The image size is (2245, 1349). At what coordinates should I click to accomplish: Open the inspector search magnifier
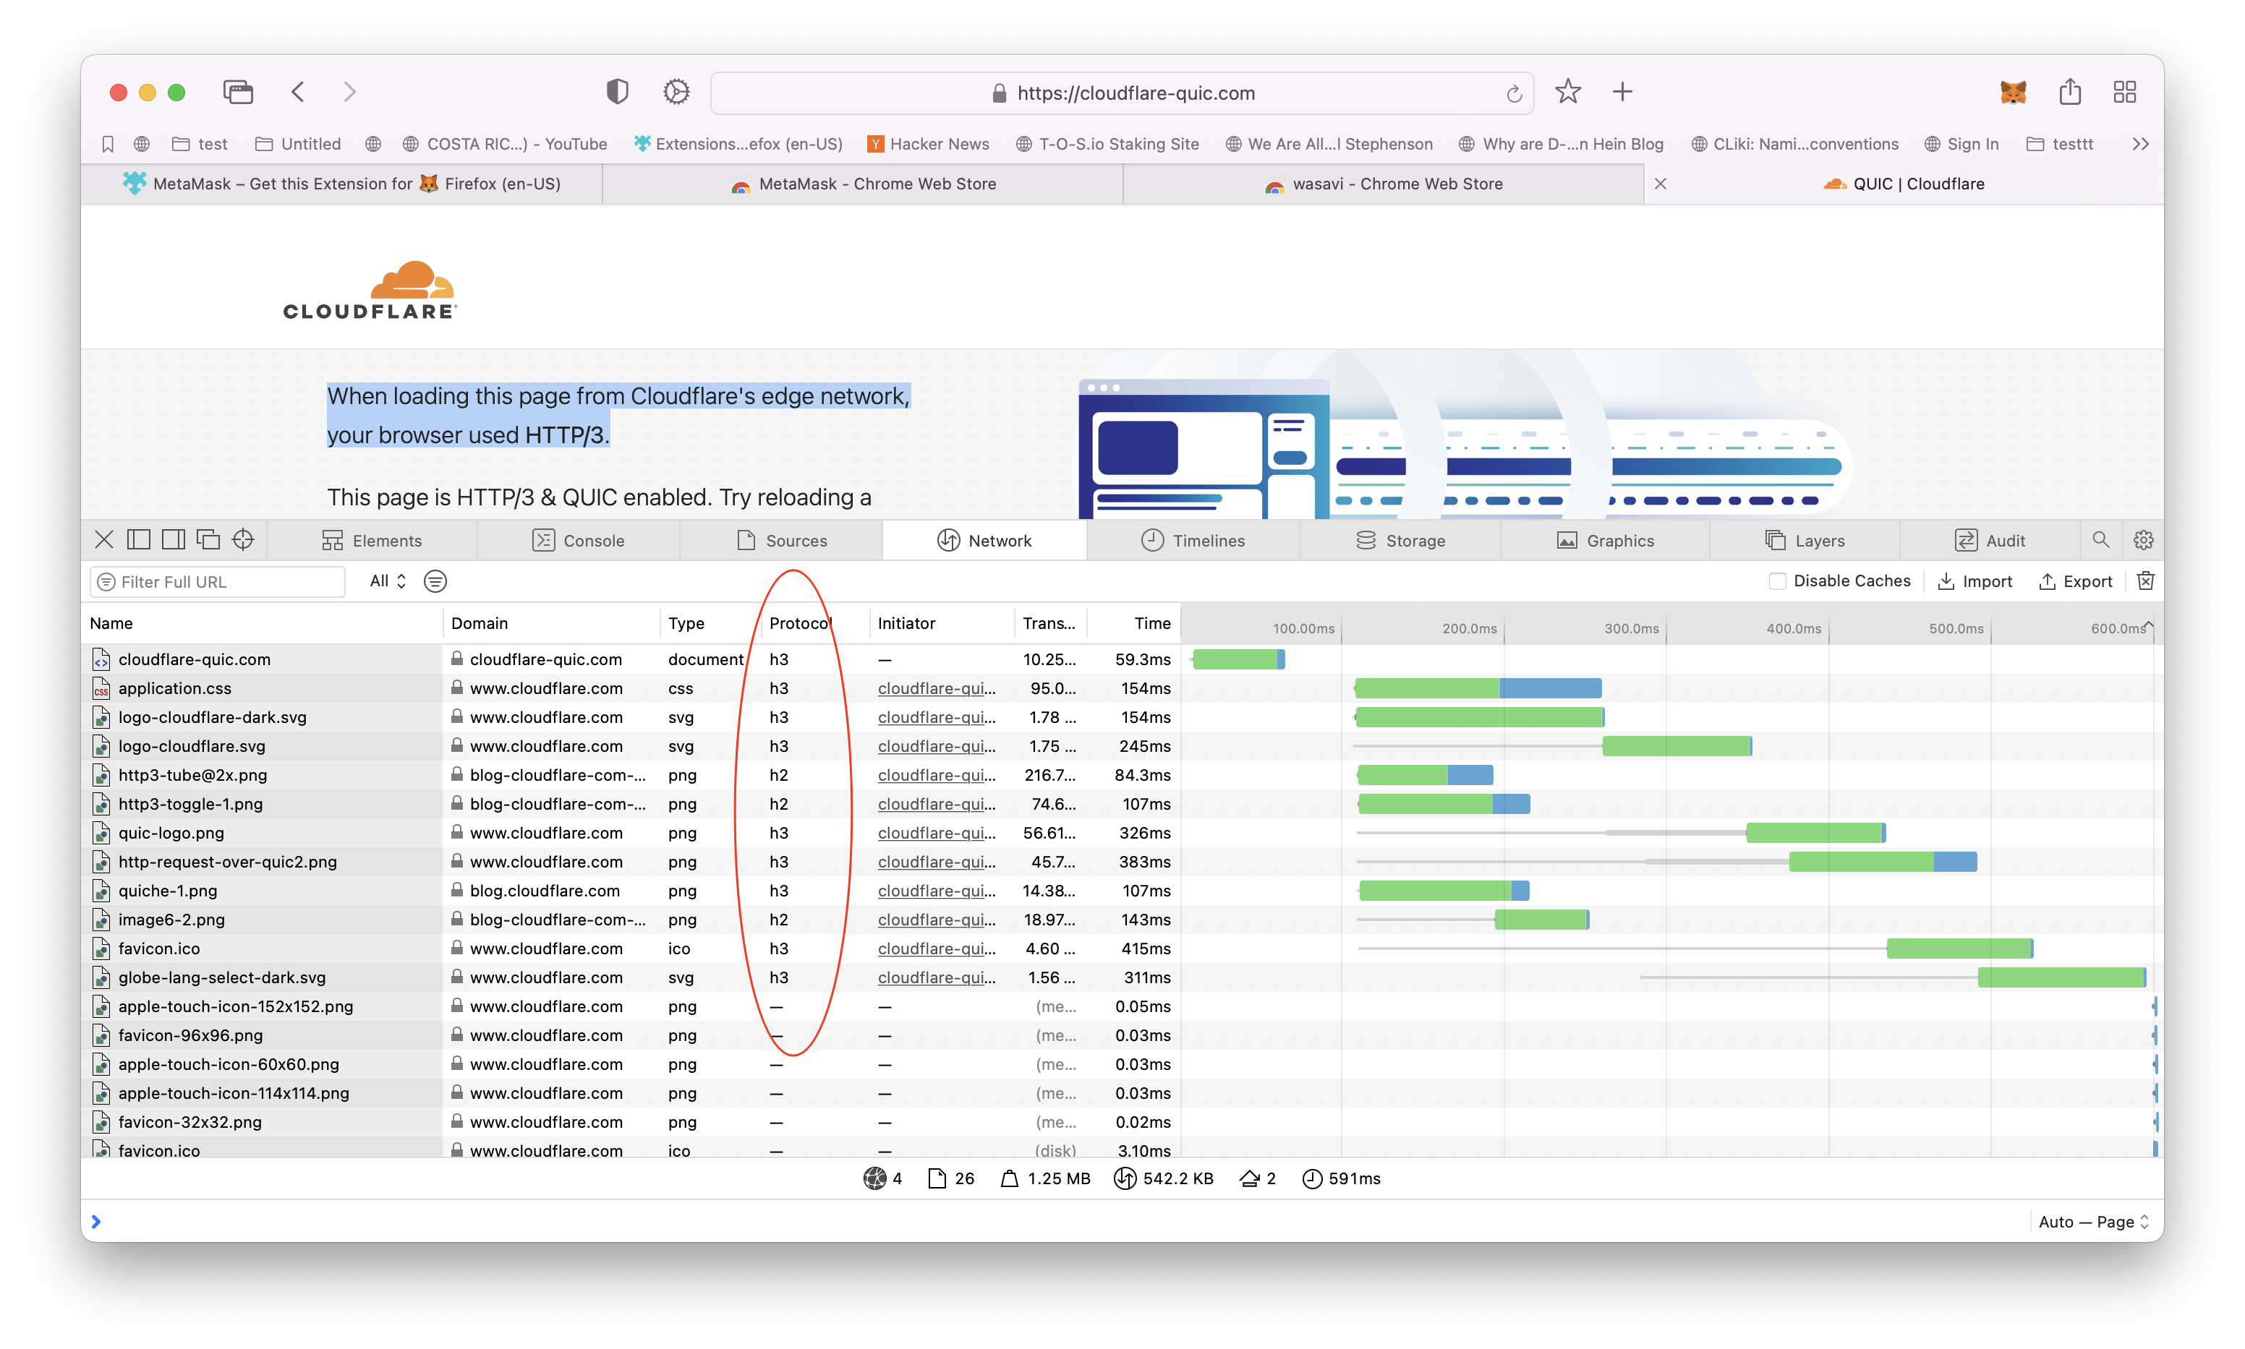click(x=2100, y=540)
